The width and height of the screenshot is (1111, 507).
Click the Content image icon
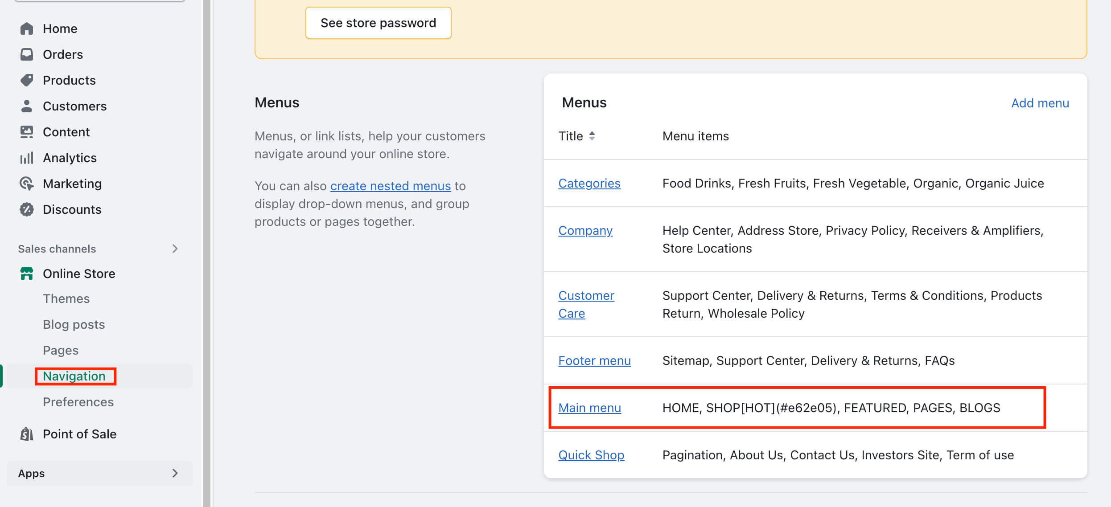tap(27, 132)
